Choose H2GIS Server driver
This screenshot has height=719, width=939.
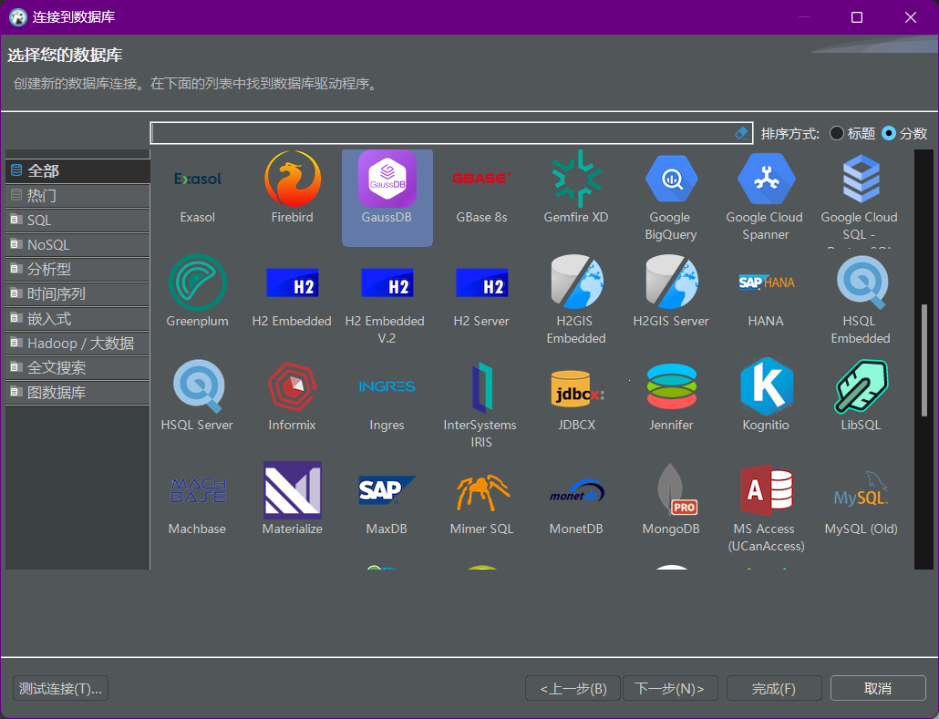[x=671, y=293]
